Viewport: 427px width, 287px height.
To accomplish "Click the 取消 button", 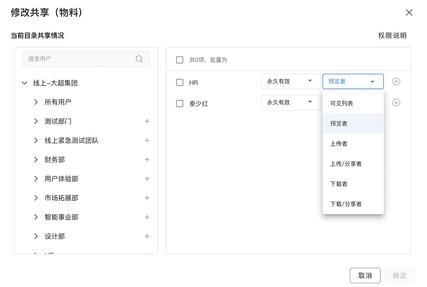I will 365,276.
